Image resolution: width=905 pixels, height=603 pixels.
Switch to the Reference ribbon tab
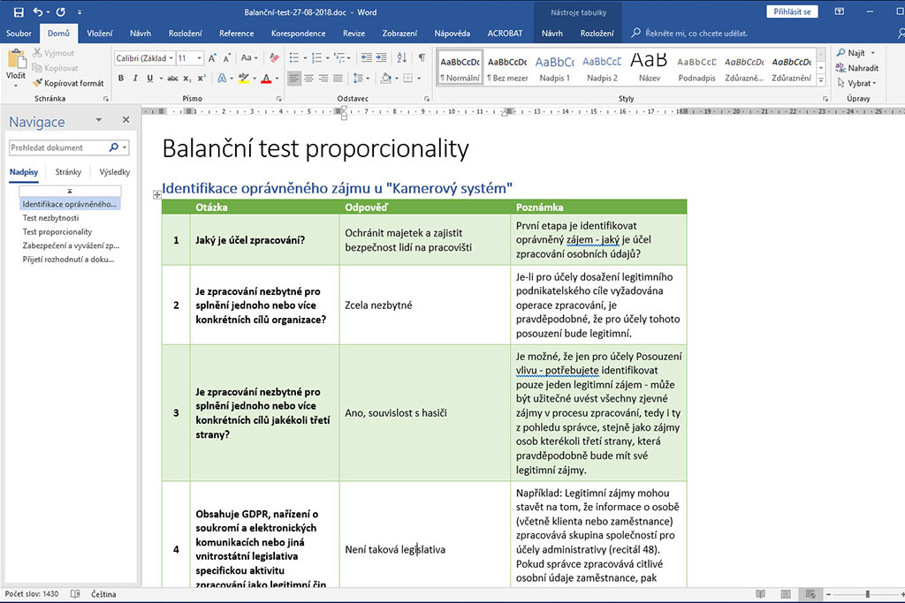click(x=236, y=34)
